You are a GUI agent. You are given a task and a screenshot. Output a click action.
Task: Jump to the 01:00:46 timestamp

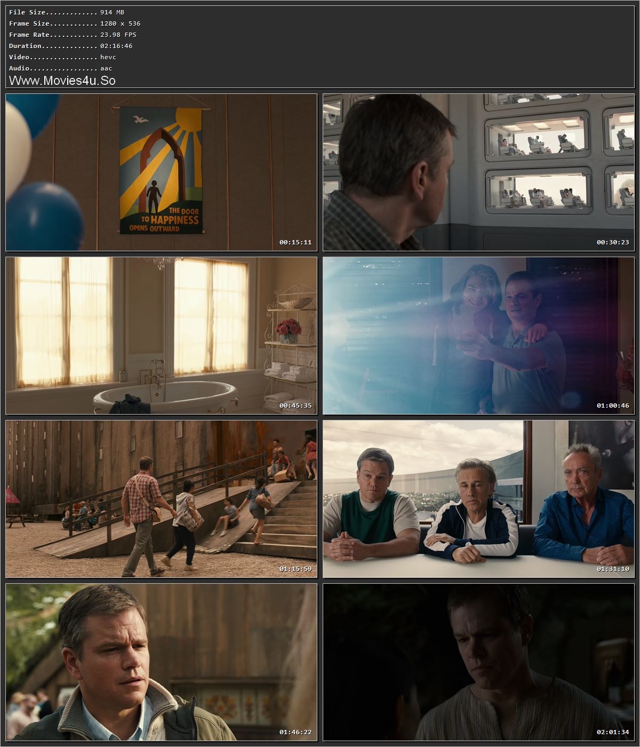click(x=613, y=406)
